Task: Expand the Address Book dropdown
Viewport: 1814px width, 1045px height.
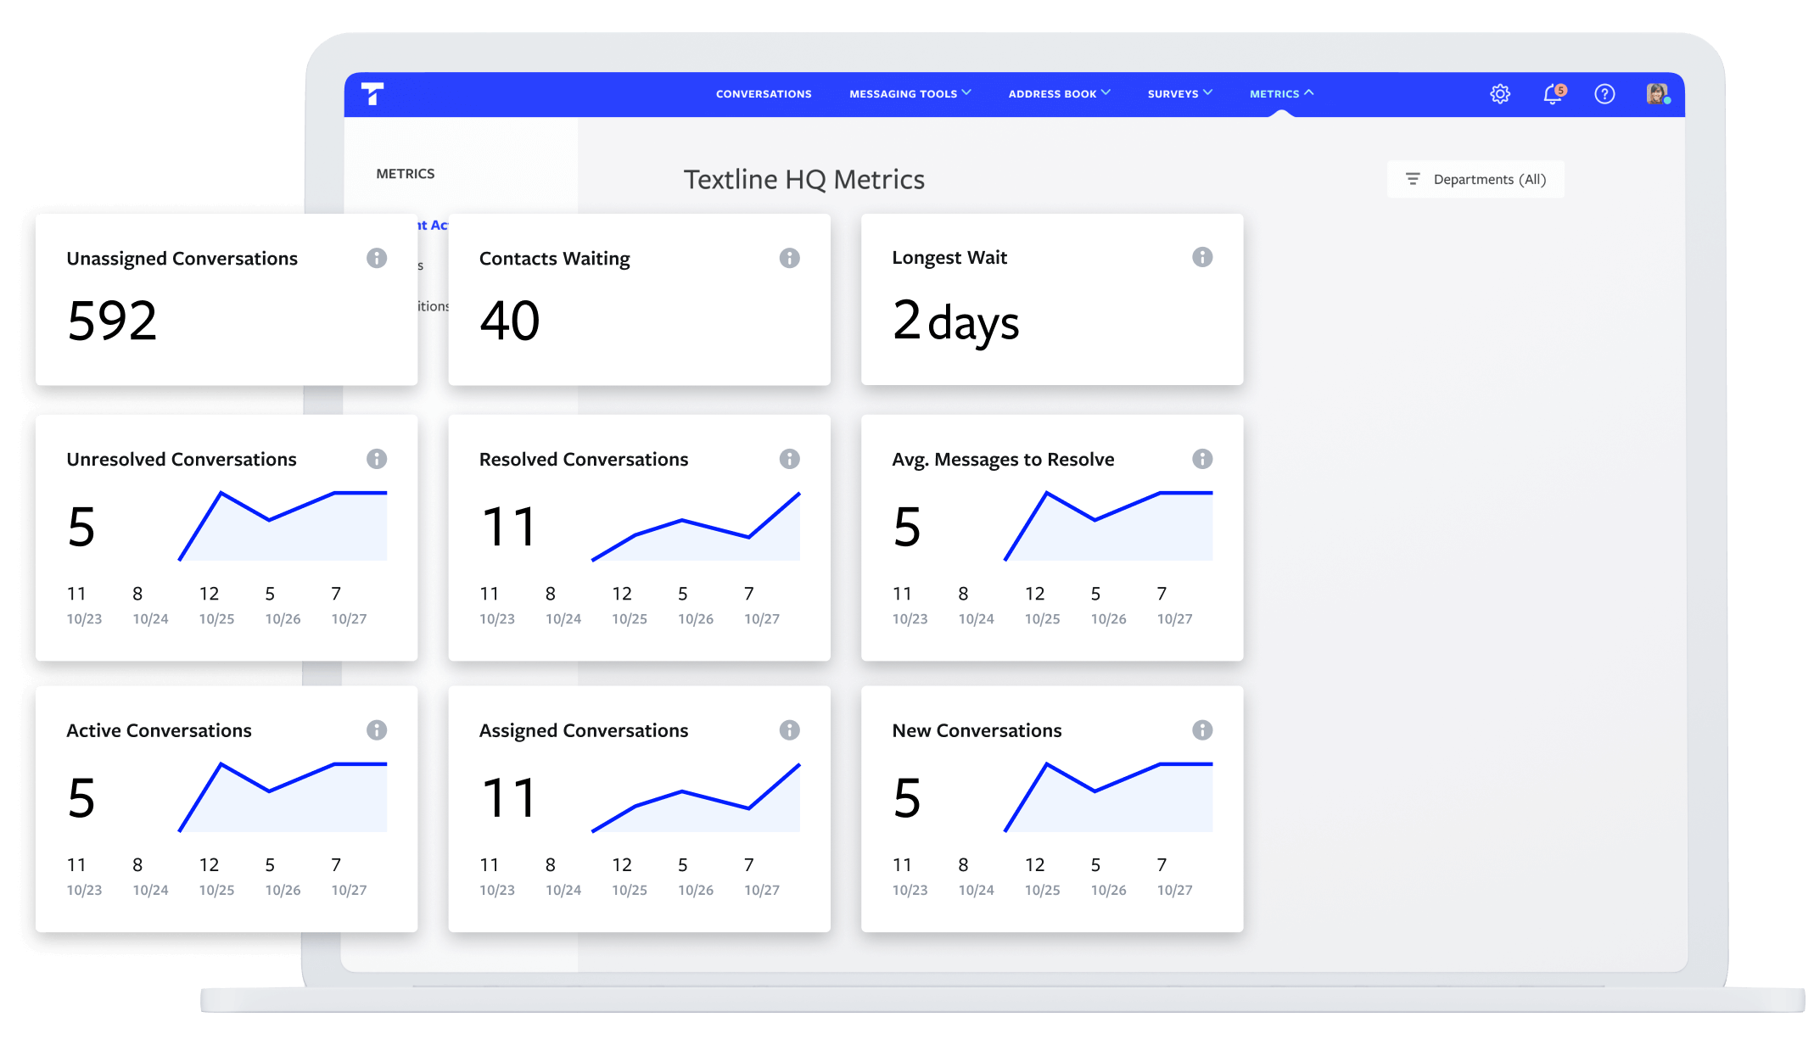Action: (x=1059, y=94)
